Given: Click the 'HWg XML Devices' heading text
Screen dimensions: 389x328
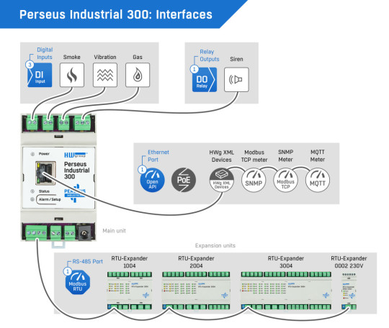Looking at the screenshot, I should pos(222,156).
